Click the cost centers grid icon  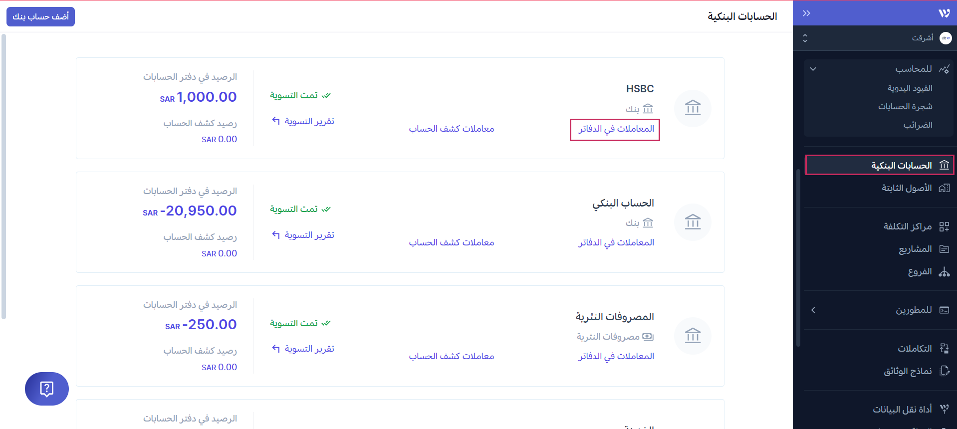[944, 227]
